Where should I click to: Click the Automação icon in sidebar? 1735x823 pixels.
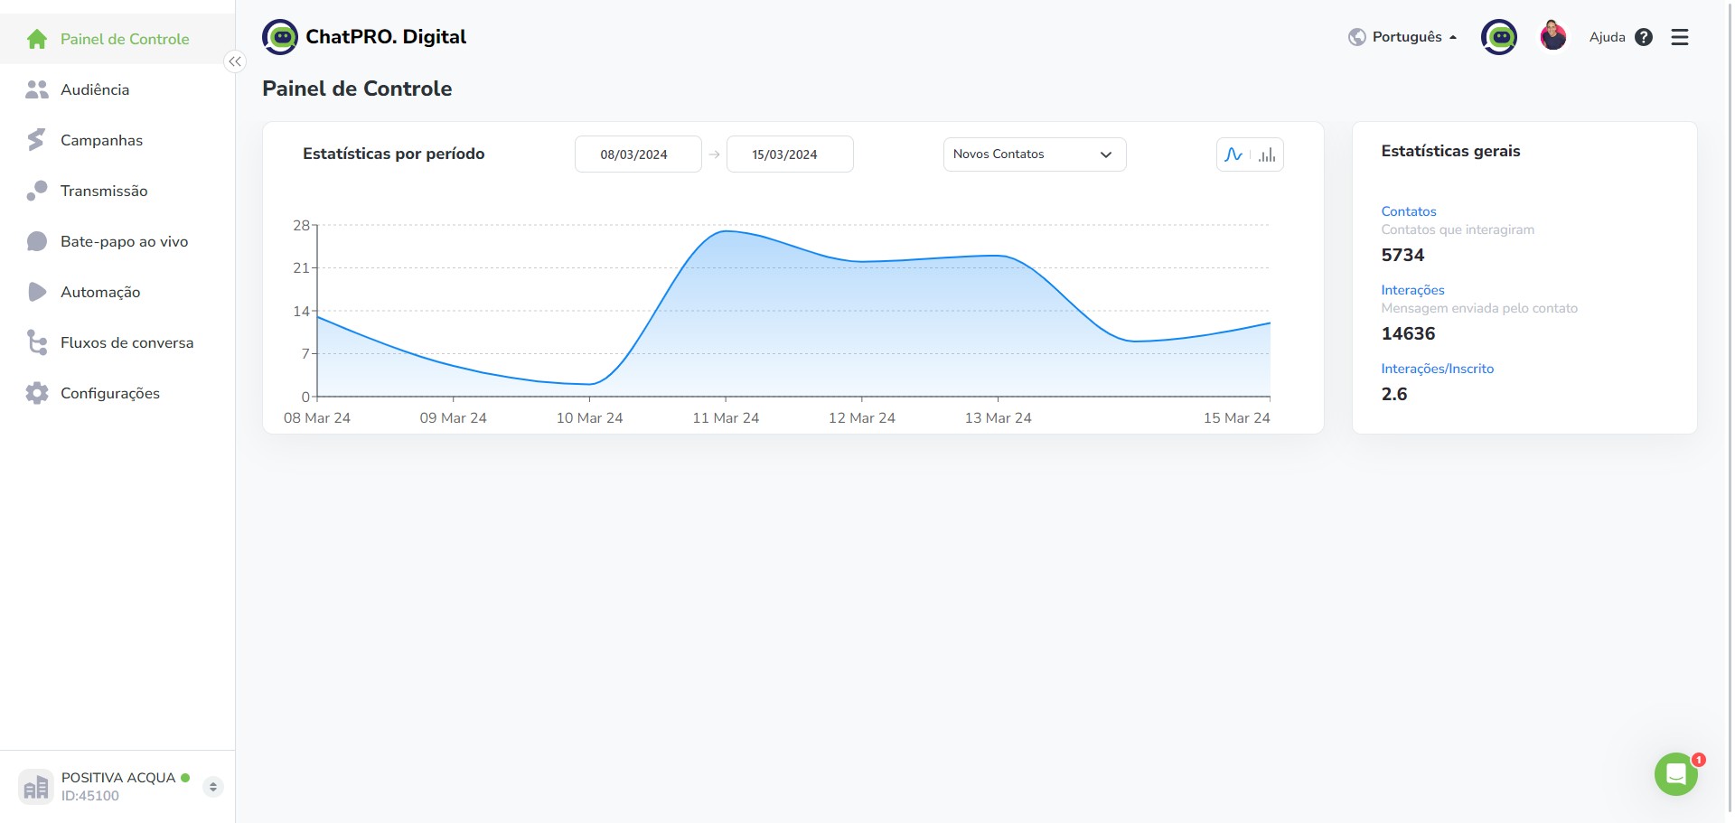pos(37,292)
